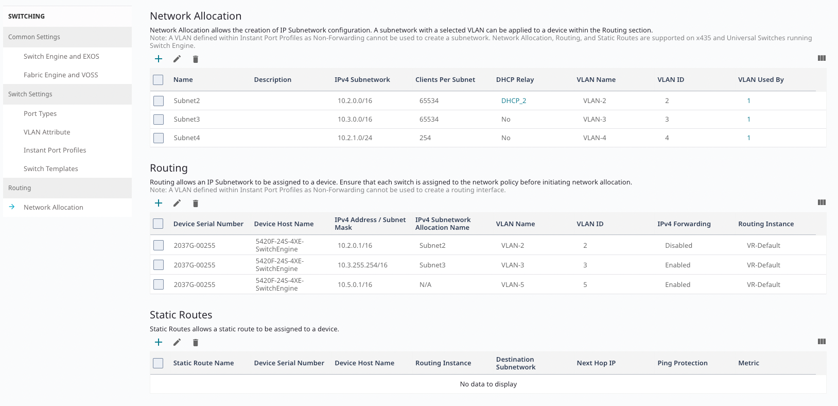Screen dimensions: 838x406
Task: Add a new Routing entry
Action: pyautogui.click(x=159, y=203)
